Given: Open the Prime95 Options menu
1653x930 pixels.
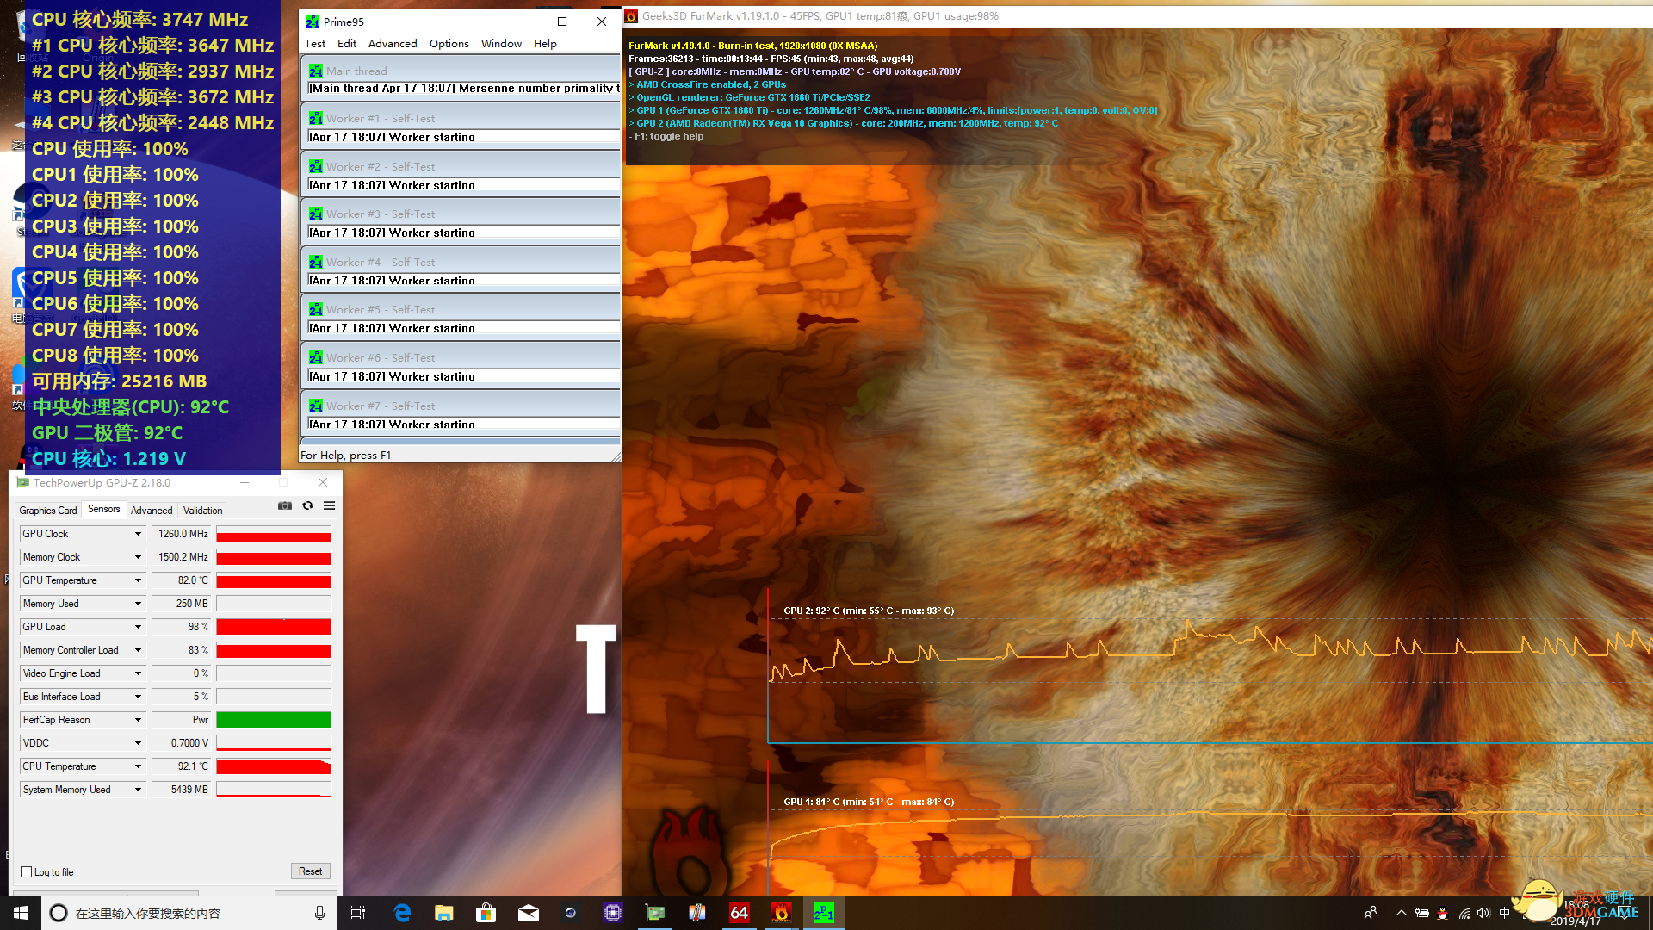Looking at the screenshot, I should coord(449,44).
